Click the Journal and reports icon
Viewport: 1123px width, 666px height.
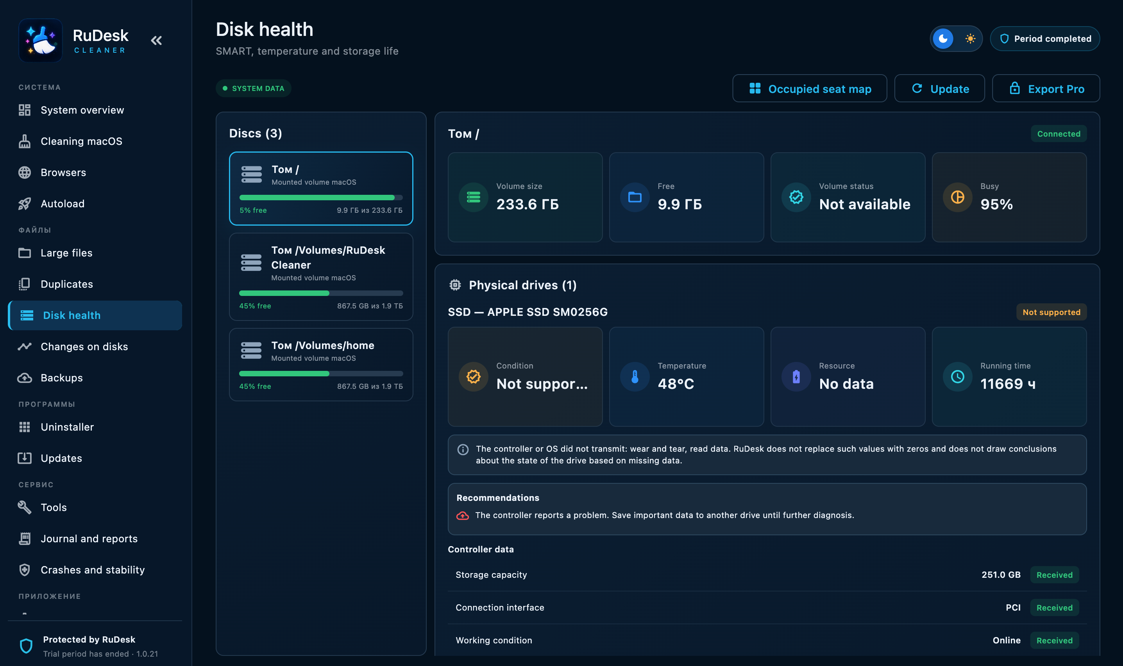[25, 539]
